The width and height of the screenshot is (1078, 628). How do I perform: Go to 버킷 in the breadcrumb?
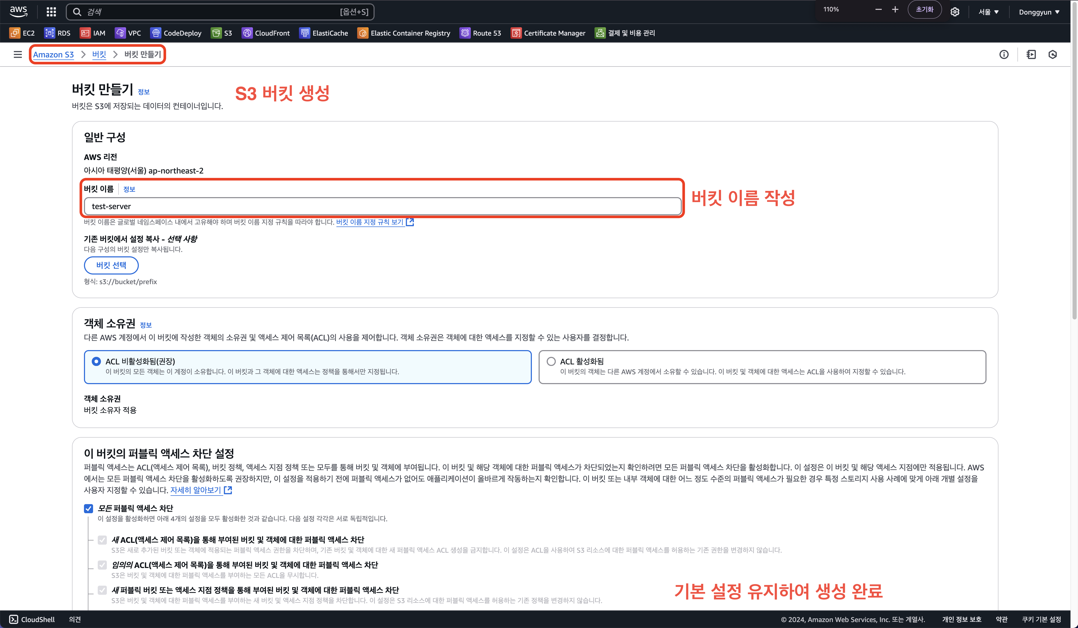(99, 54)
